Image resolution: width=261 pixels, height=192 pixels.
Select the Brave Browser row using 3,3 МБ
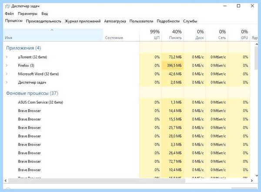coord(127,145)
